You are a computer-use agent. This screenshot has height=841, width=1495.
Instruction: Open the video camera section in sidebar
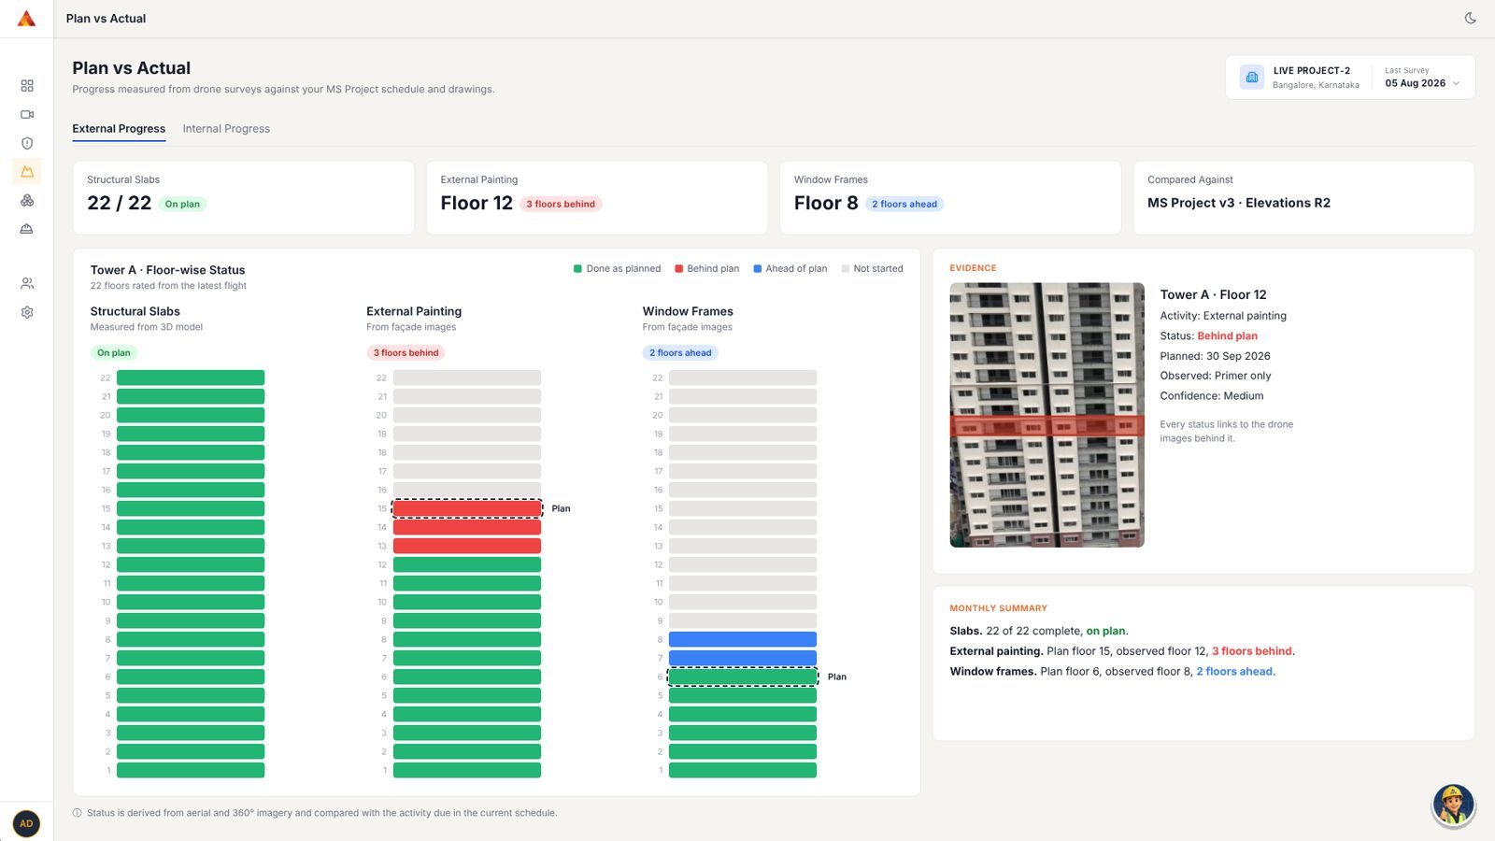[27, 115]
